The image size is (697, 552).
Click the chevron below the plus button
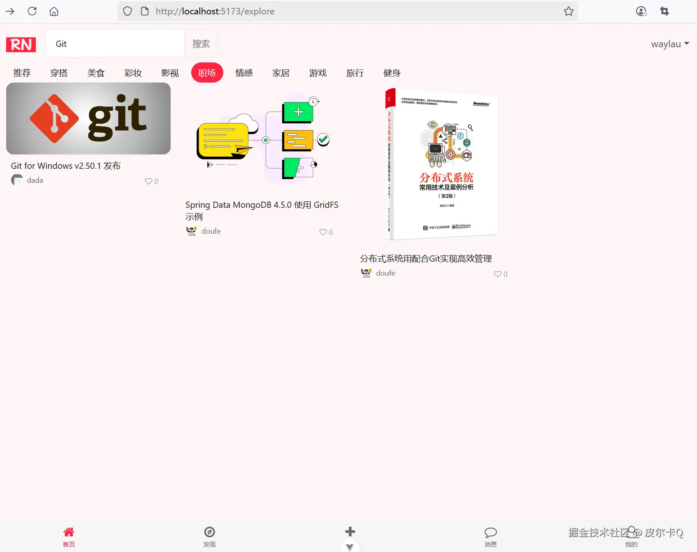click(x=350, y=547)
